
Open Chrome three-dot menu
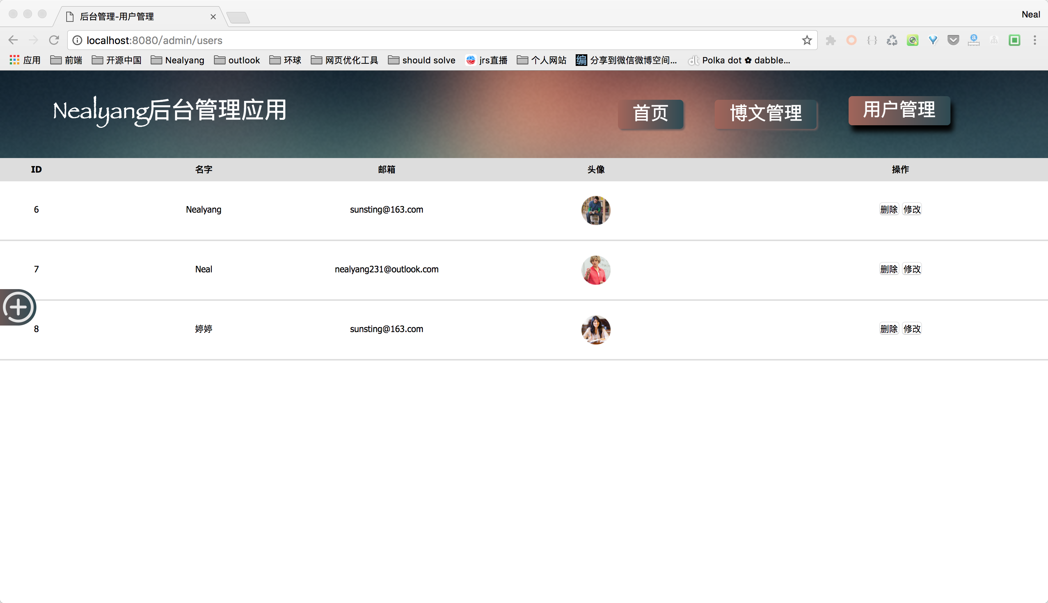(1034, 40)
